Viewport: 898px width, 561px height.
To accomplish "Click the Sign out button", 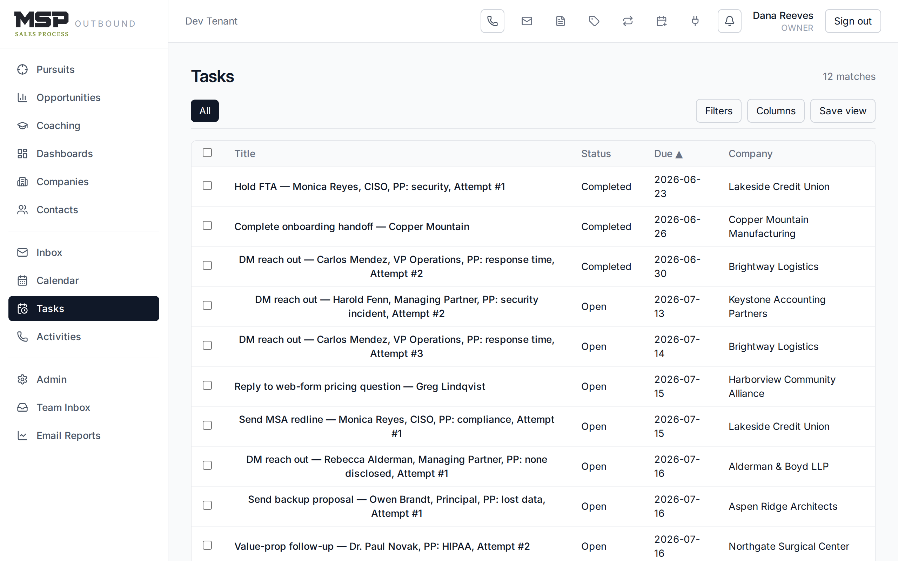I will [853, 21].
